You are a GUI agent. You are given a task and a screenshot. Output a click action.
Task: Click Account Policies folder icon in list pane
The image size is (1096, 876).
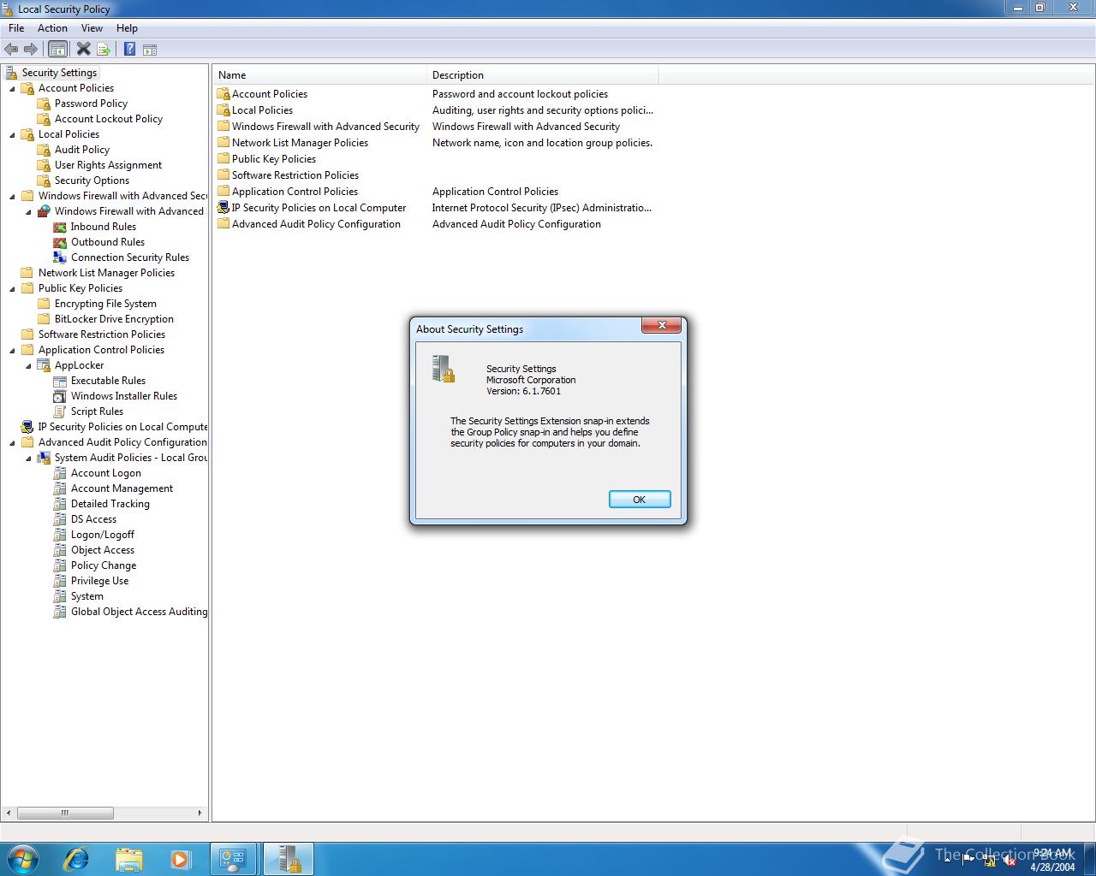click(x=223, y=94)
